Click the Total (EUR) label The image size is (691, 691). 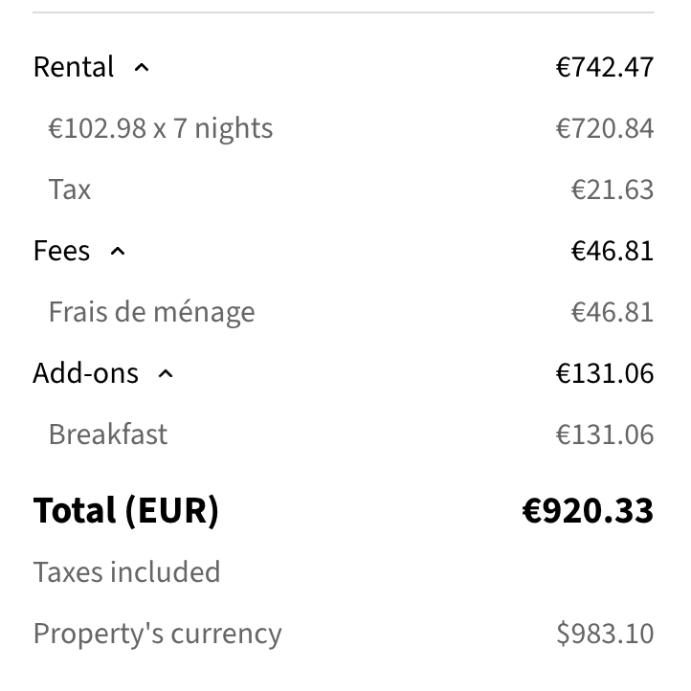126,511
